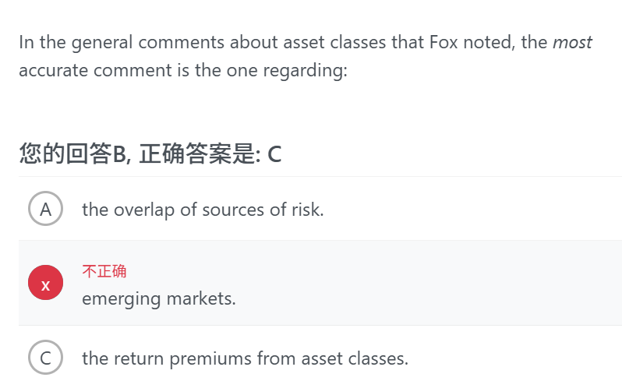Click the '您的回答B, 正确答案是: C' result heading
The width and height of the screenshot is (622, 381).
(x=150, y=153)
